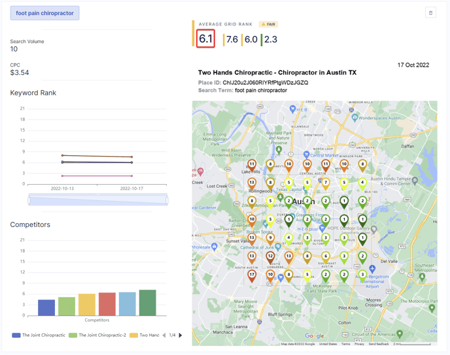The width and height of the screenshot is (450, 355).
Task: Open the map Terms link
Action: pos(345,344)
